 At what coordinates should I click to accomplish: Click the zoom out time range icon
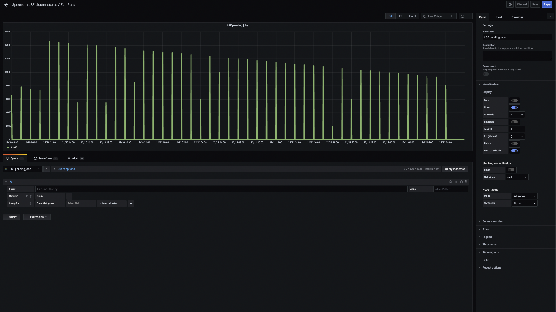[x=453, y=16]
